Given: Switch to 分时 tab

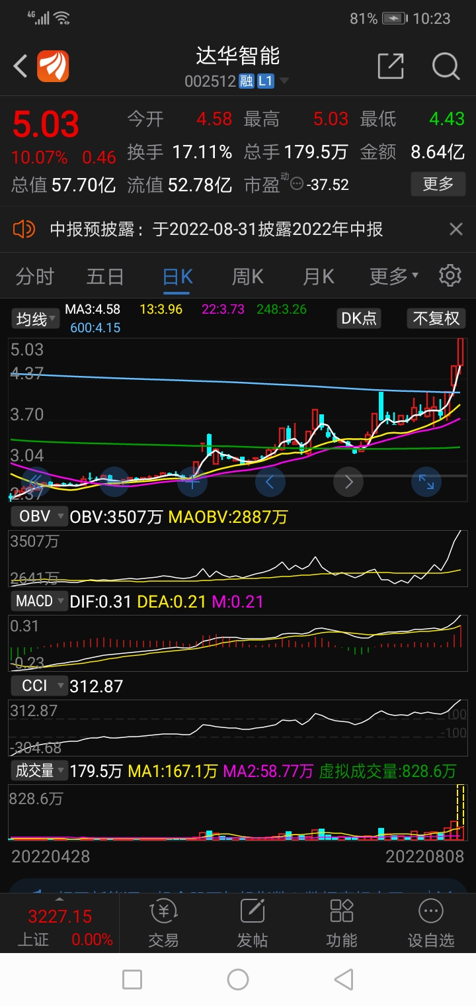Looking at the screenshot, I should [x=35, y=276].
